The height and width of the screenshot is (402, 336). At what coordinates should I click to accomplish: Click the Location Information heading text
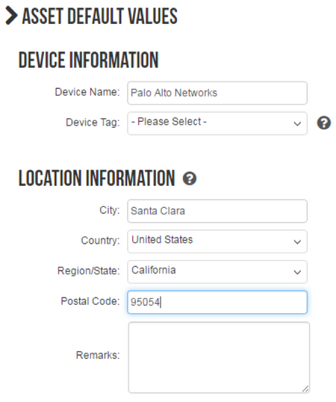click(x=97, y=178)
